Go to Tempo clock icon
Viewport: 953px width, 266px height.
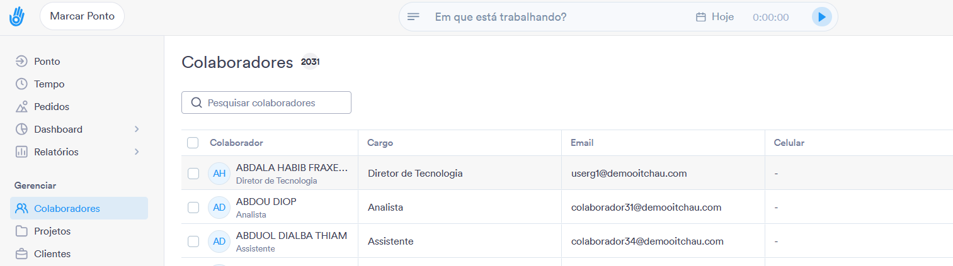pos(21,84)
